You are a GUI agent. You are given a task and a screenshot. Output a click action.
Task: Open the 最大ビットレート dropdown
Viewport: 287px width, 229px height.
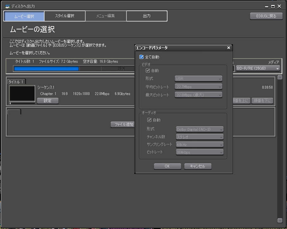(x=198, y=95)
